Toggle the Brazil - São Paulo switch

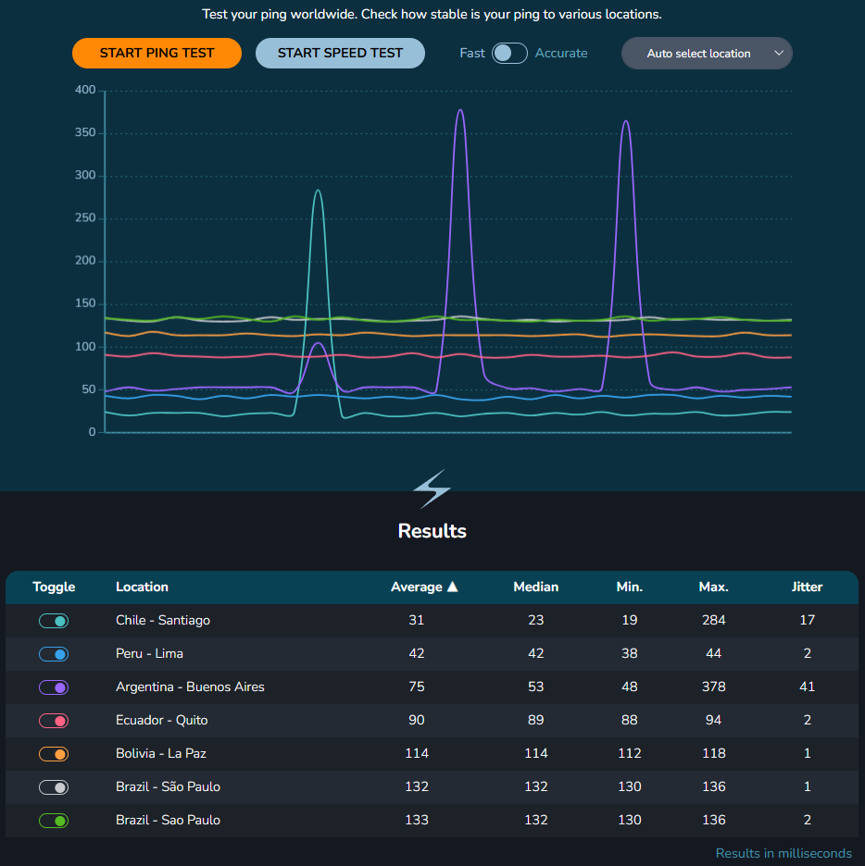click(x=53, y=787)
